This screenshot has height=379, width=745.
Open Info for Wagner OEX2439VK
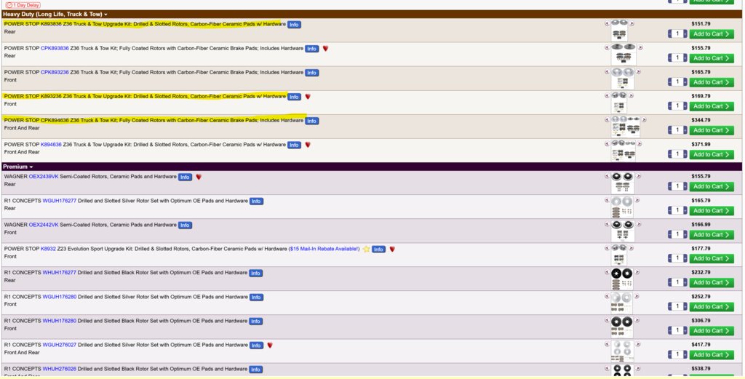[185, 177]
